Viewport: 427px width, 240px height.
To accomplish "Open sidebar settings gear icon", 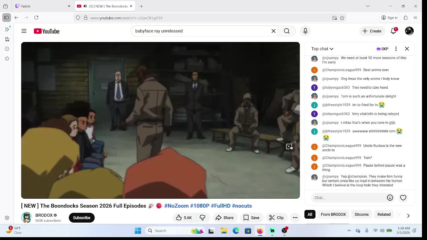I will click(x=7, y=218).
